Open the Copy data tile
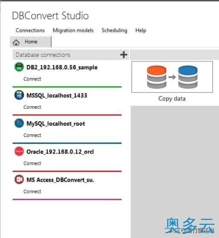The image size is (219, 238). click(172, 77)
